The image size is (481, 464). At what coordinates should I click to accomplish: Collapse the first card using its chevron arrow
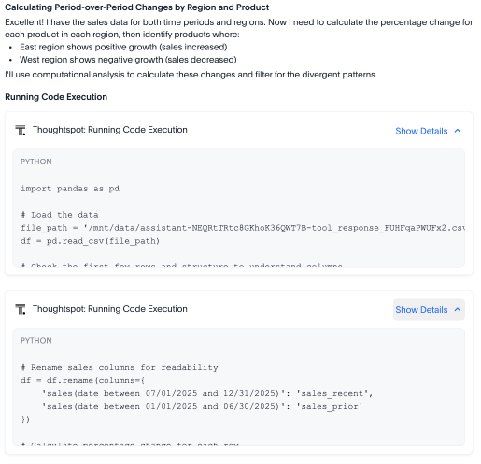pyautogui.click(x=458, y=131)
